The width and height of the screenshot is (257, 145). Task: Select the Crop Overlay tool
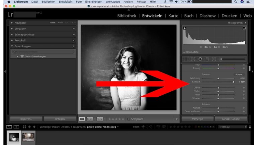(186, 59)
